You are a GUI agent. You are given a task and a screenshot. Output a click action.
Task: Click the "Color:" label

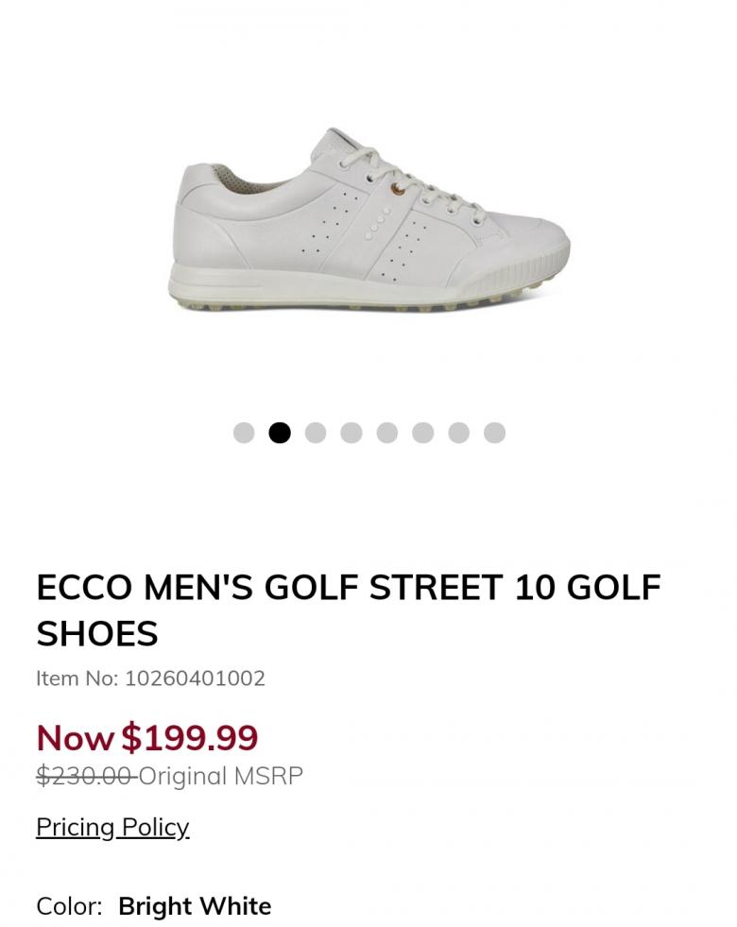point(69,906)
